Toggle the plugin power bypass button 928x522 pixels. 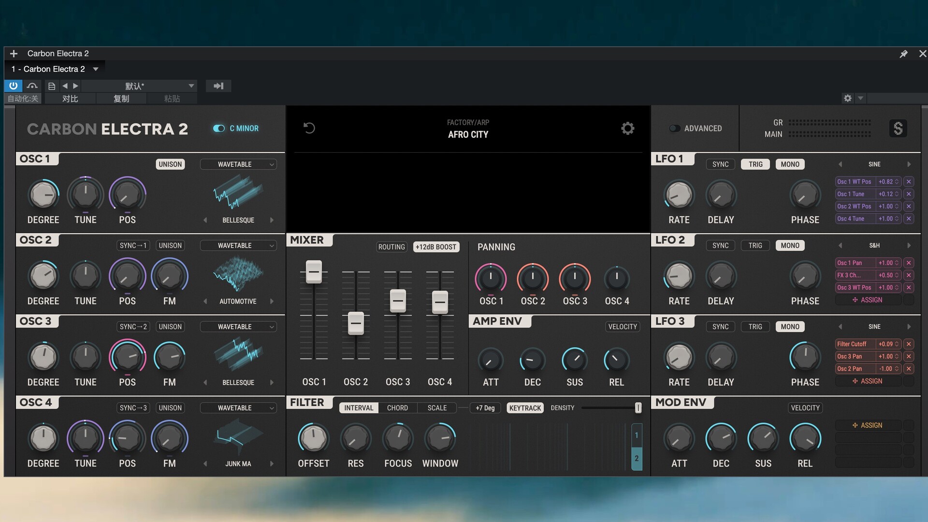click(13, 86)
